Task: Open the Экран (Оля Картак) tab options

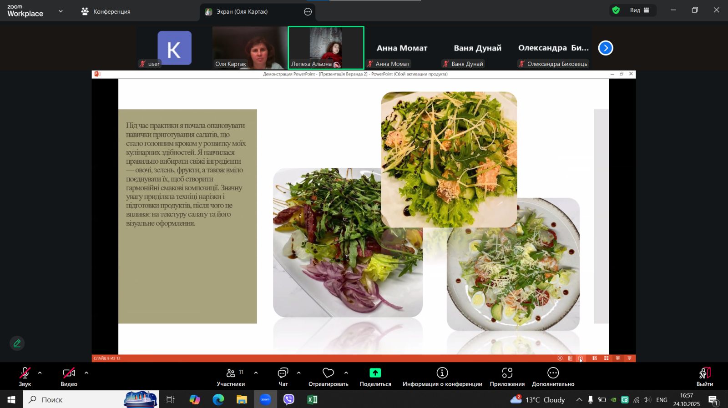Action: pos(308,12)
